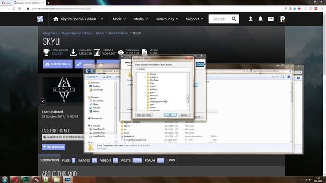Image resolution: width=326 pixels, height=183 pixels.
Task: Click Cancel in Browse For Folder dialog
Action: click(x=184, y=115)
